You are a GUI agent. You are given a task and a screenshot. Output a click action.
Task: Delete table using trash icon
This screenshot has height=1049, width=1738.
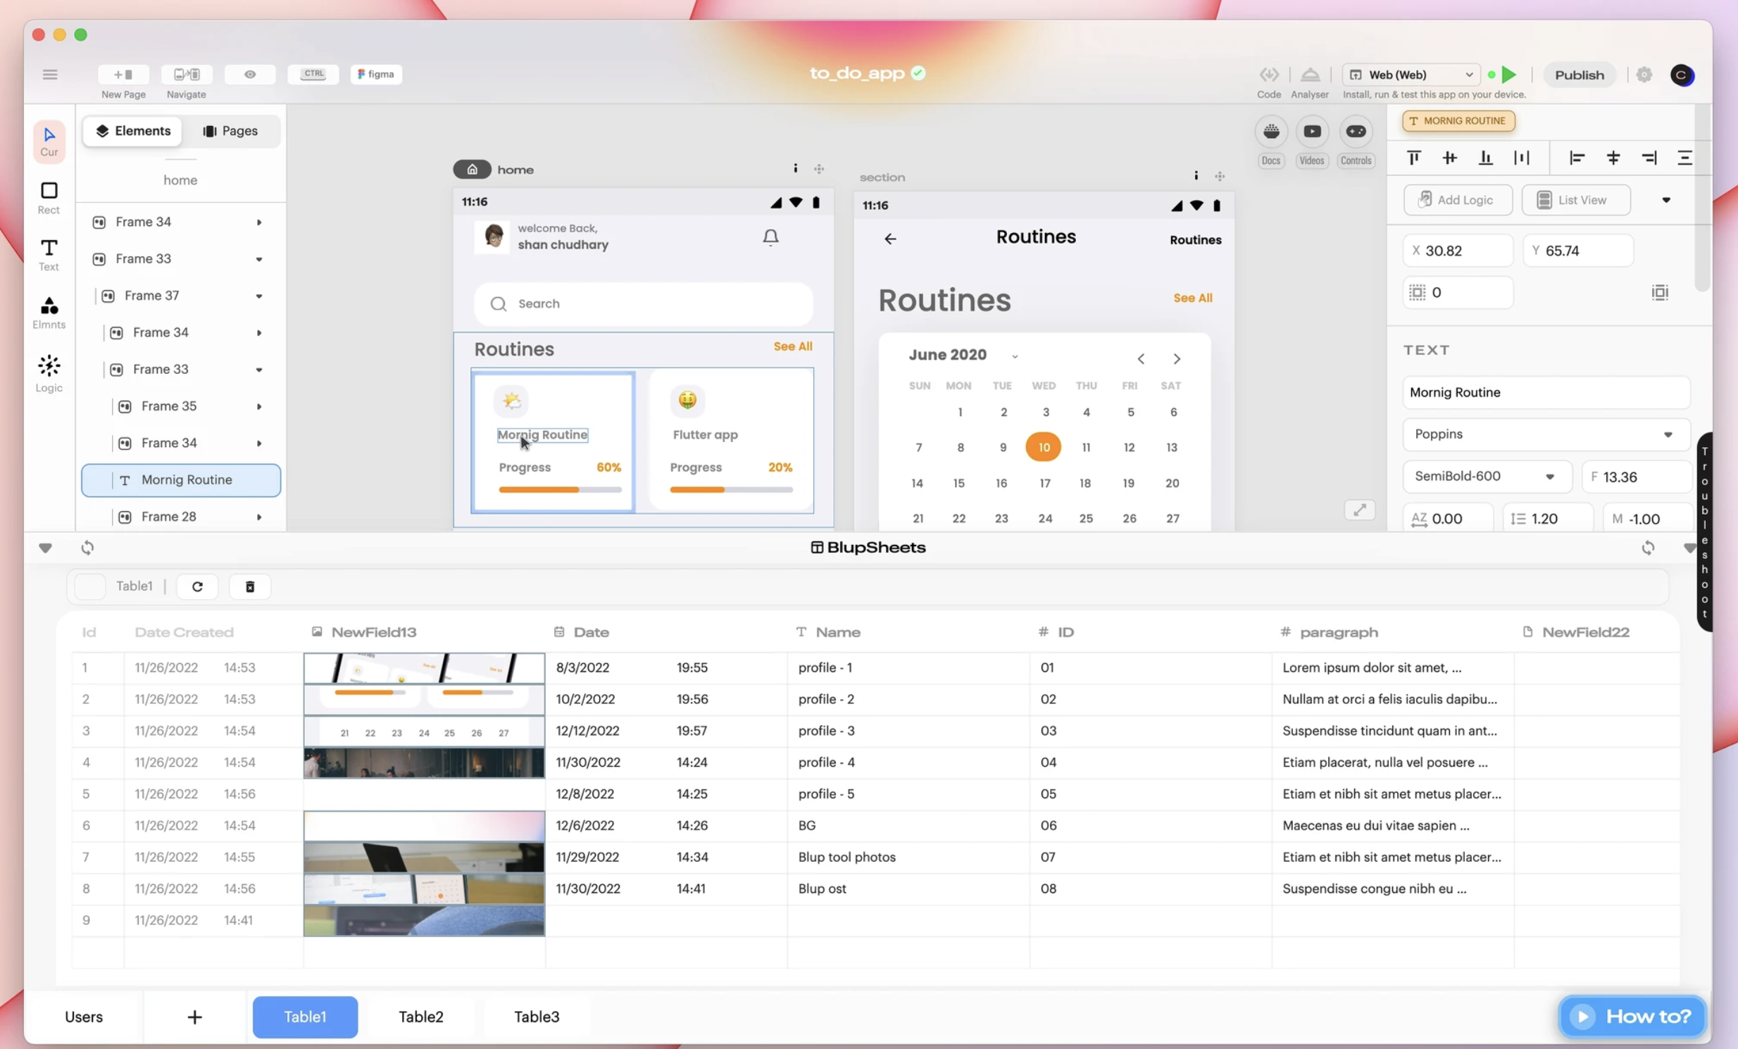point(250,586)
